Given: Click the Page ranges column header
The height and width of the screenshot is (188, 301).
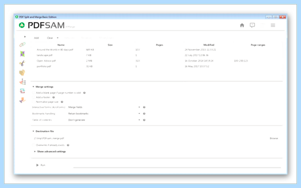Looking at the screenshot, I should coord(258,45).
